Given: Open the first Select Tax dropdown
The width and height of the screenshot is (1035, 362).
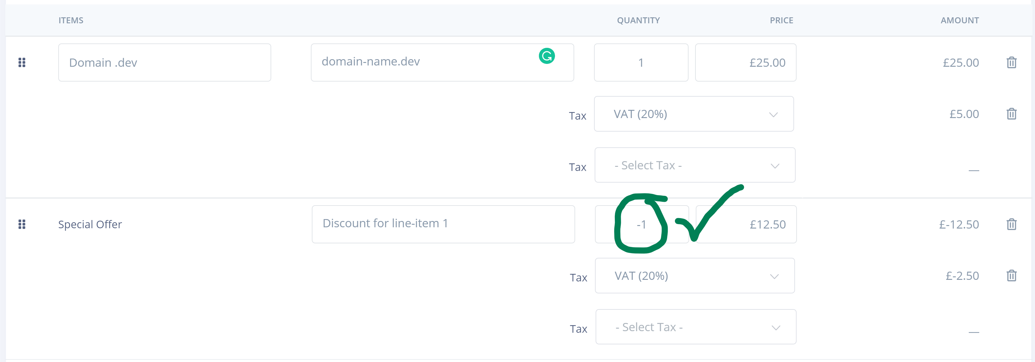Looking at the screenshot, I should [x=695, y=165].
